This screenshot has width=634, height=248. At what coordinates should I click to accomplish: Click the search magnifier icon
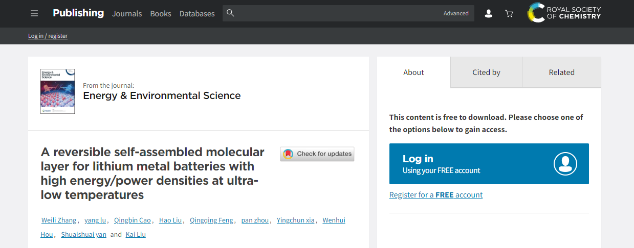click(x=230, y=13)
